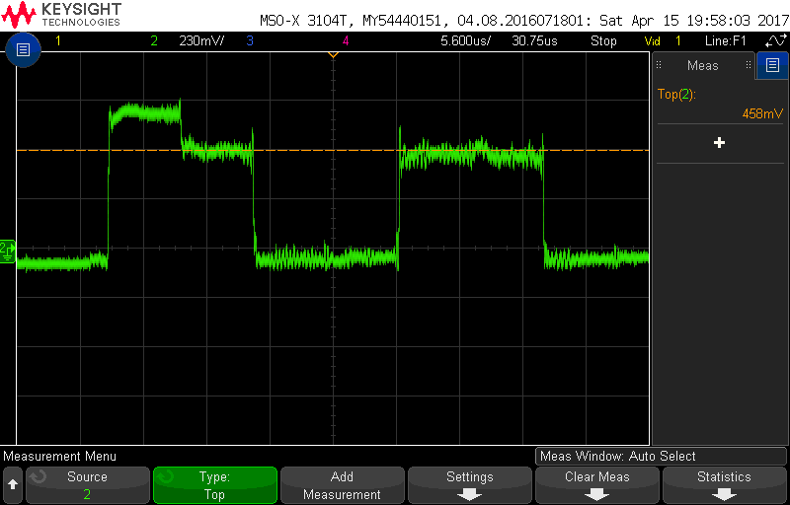790x505 pixels.
Task: Click the trigger source 1 next to Vid
Action: pos(678,40)
